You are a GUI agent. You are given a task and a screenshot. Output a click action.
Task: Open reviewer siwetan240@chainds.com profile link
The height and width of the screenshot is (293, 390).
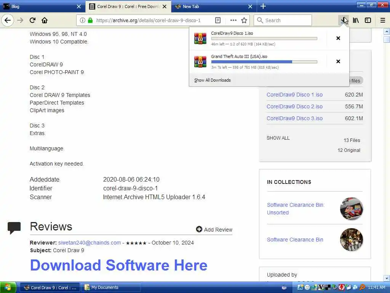(x=89, y=243)
